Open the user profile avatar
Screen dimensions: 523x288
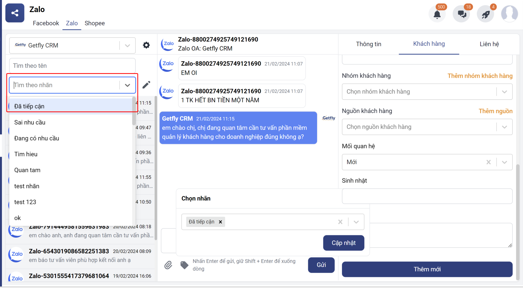(510, 14)
